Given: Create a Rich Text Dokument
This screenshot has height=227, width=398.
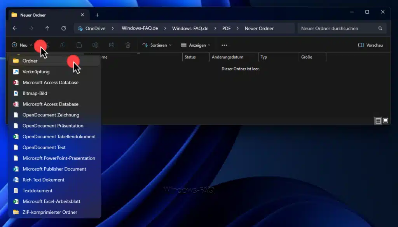Looking at the screenshot, I should [x=54, y=180].
